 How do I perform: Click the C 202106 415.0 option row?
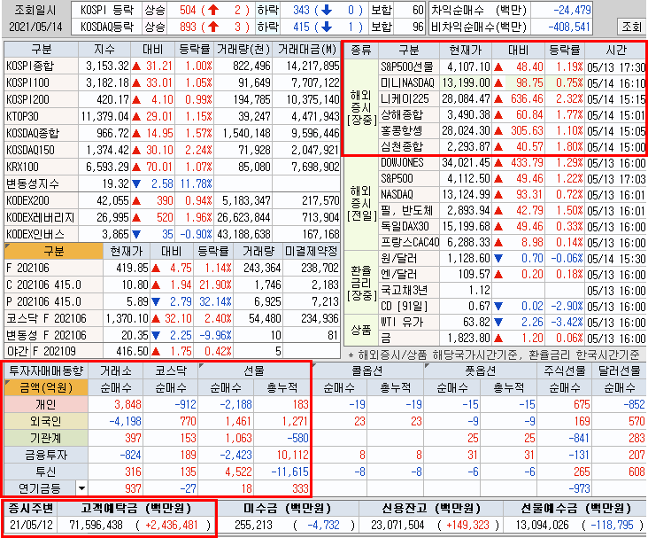click(173, 285)
